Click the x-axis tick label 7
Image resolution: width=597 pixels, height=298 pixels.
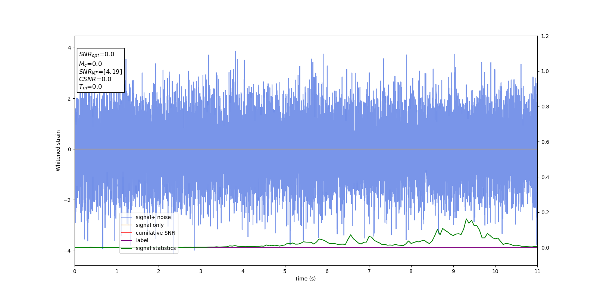click(x=369, y=271)
